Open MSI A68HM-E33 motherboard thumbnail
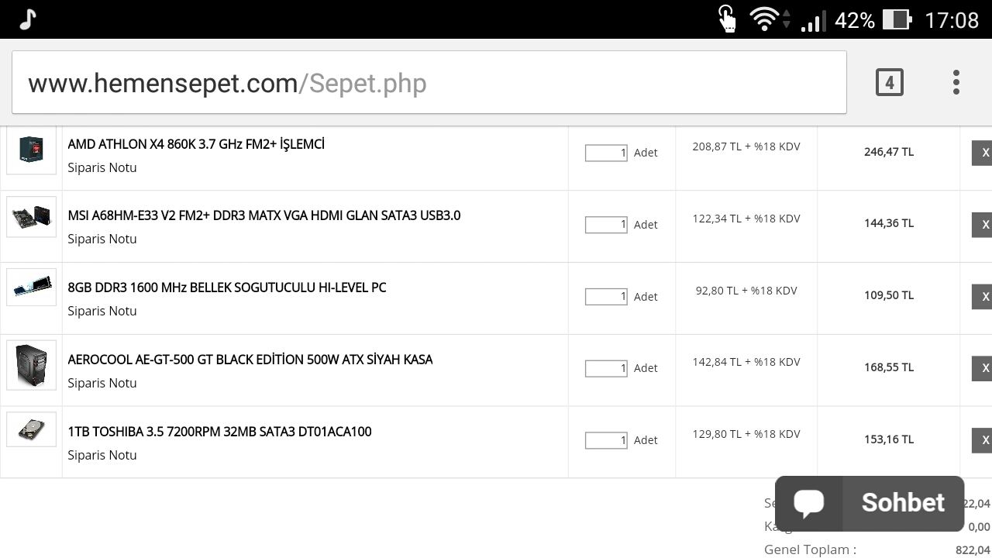The image size is (992, 558). pos(31,216)
